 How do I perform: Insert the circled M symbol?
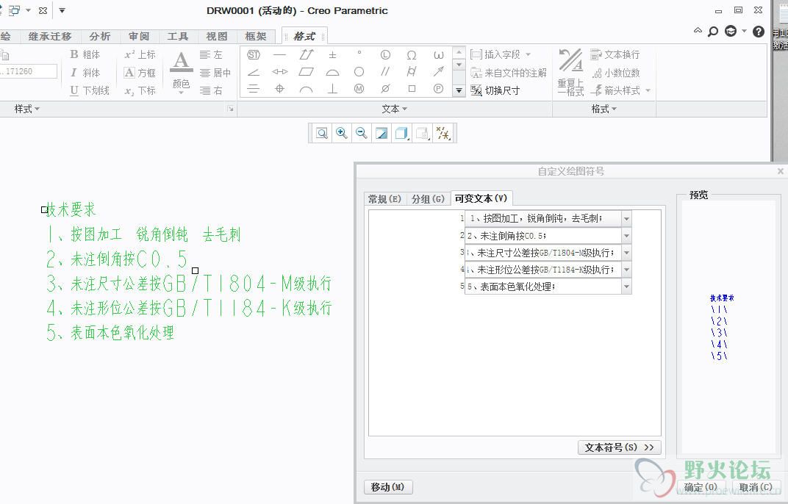click(x=359, y=89)
